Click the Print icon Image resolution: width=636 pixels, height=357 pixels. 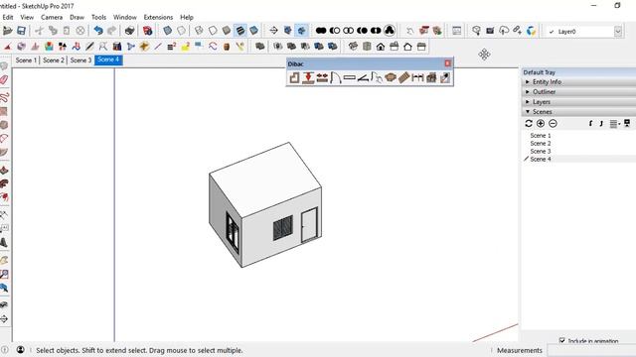point(129,31)
